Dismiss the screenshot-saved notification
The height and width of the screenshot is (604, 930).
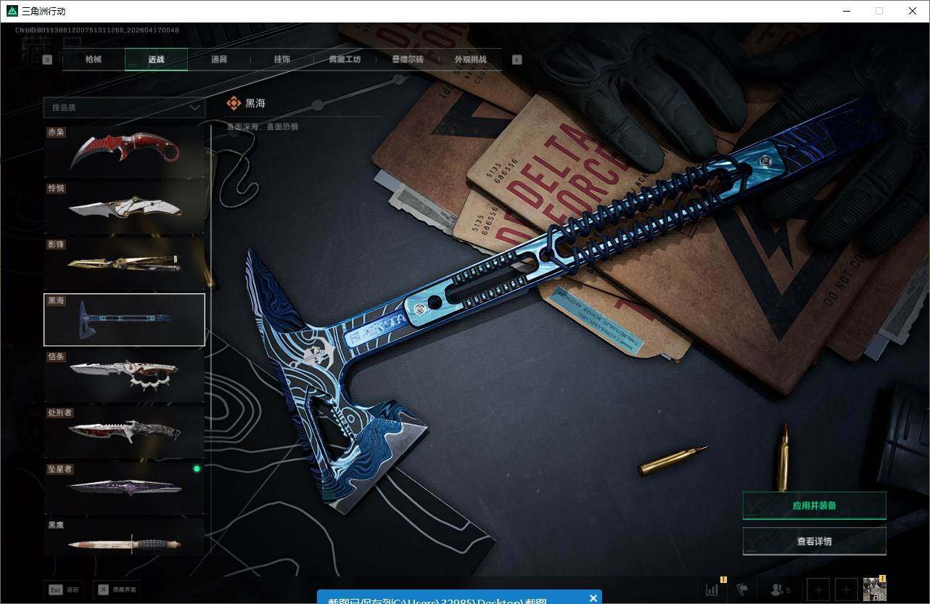(x=593, y=598)
